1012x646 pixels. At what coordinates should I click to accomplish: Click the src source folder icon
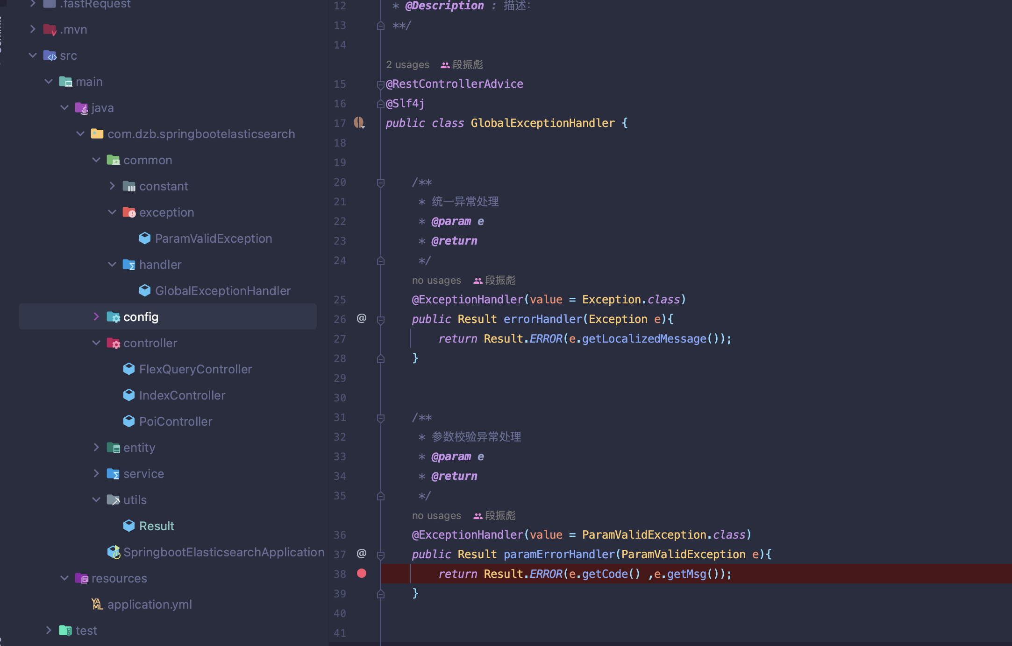50,56
